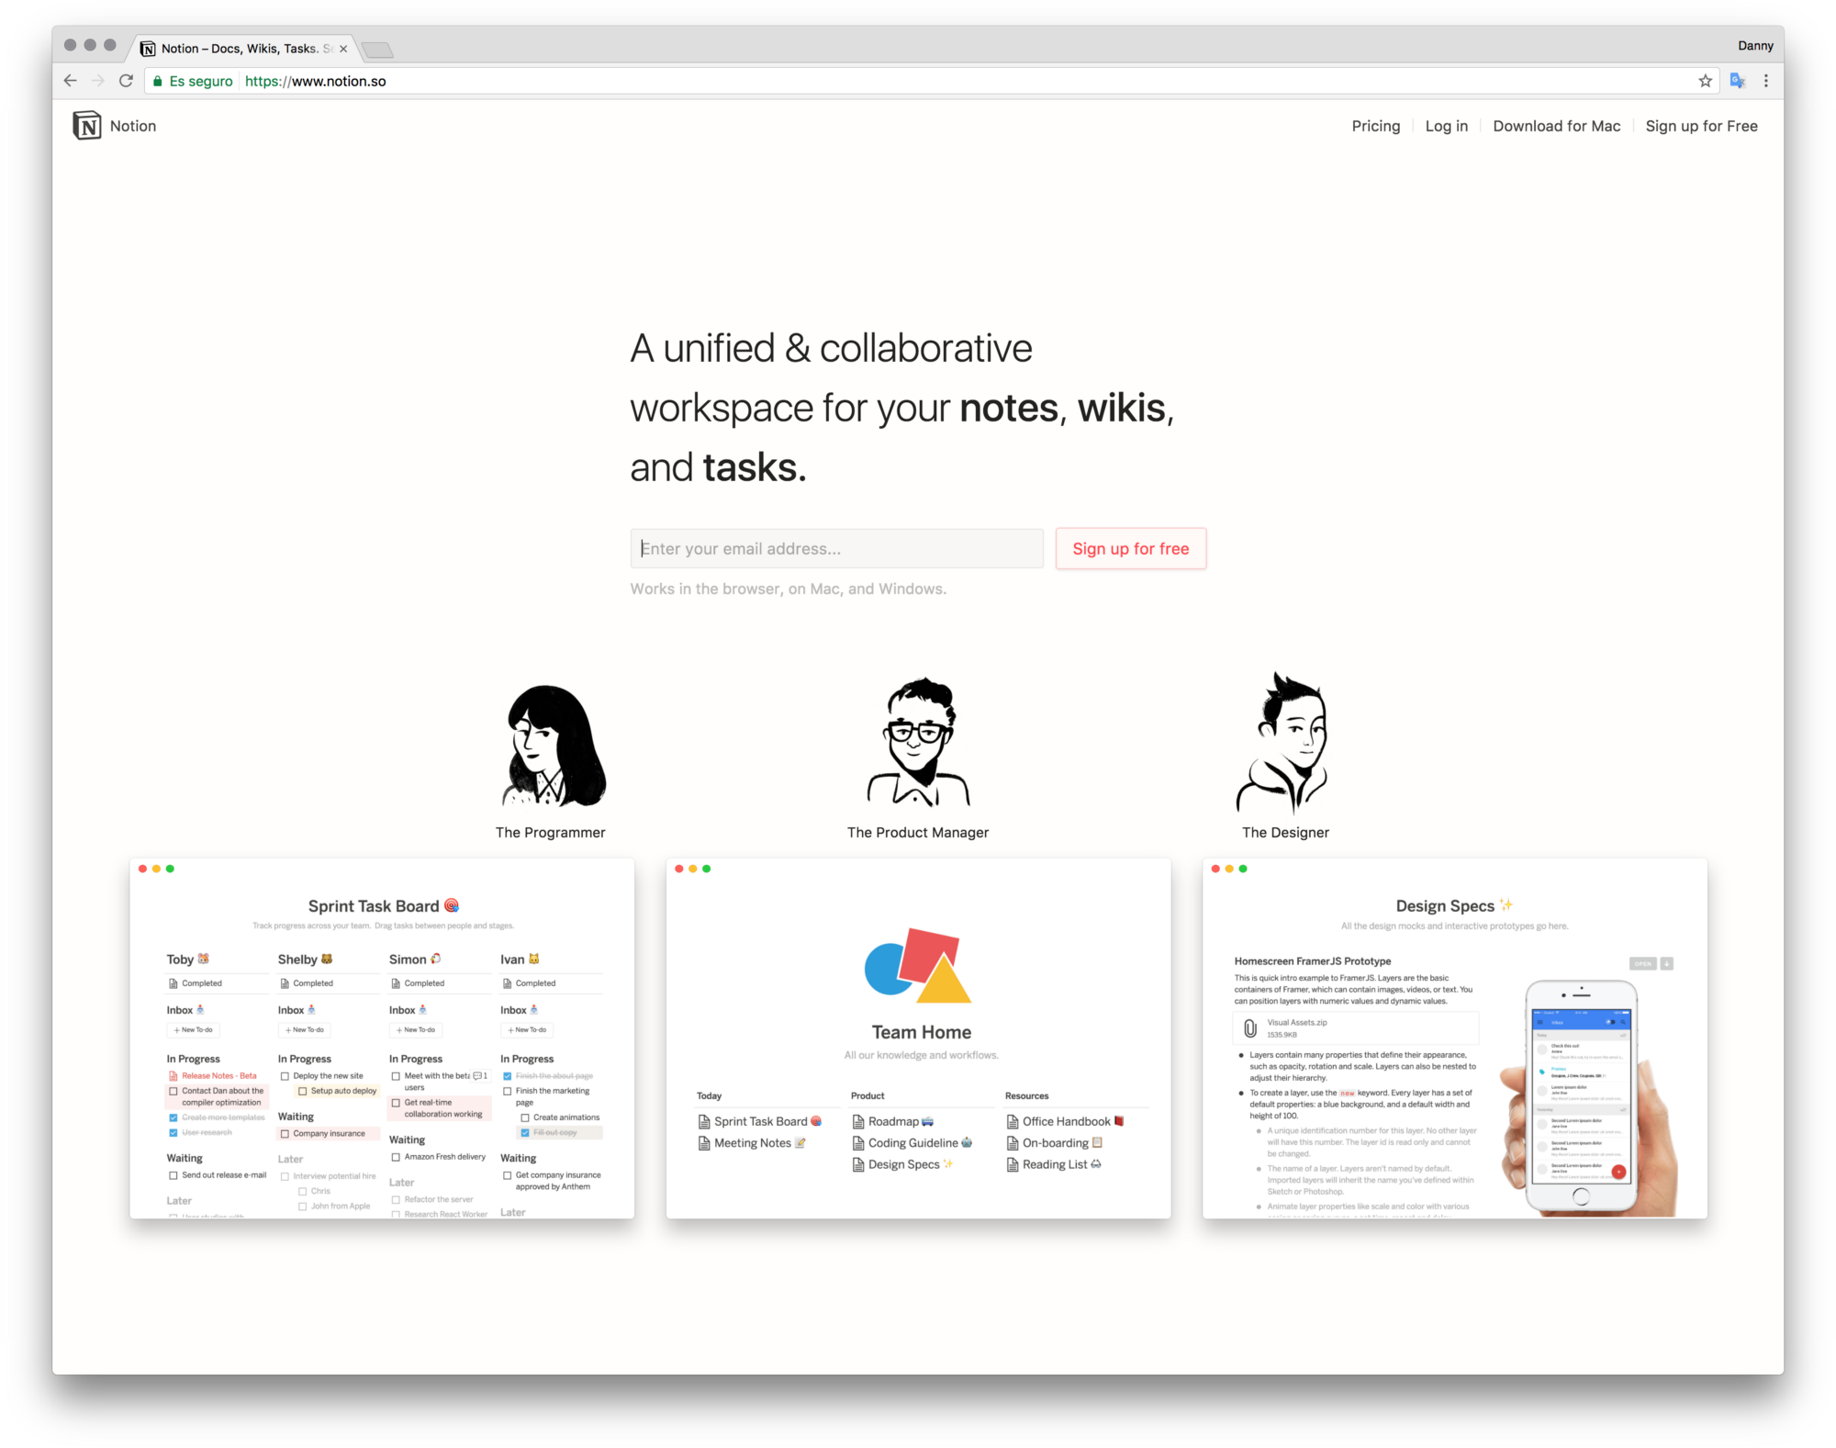Check Get company insurance approved by Anthem
Screen dimensions: 1836x1448
[507, 1175]
